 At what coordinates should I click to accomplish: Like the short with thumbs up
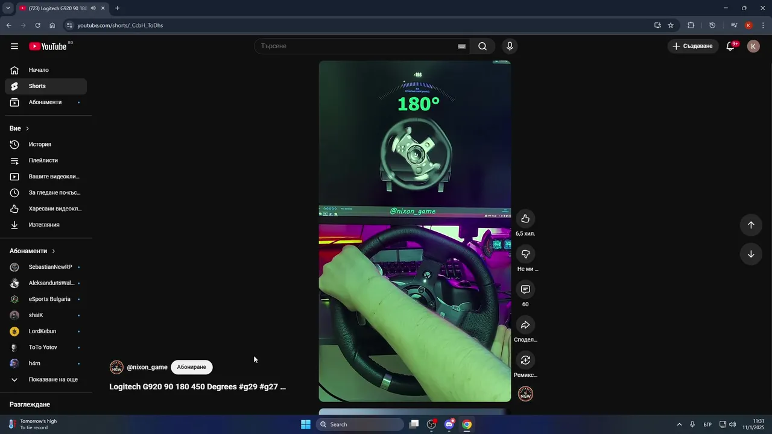tap(525, 219)
